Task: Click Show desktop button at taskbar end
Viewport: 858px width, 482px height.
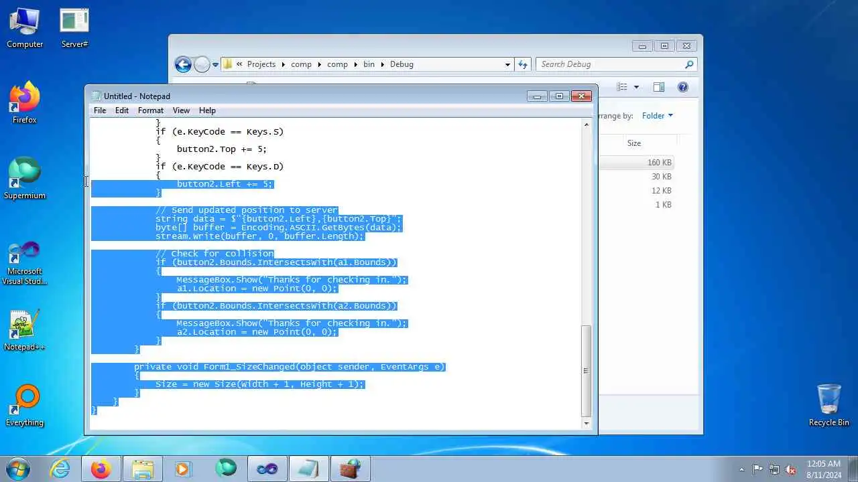Action: [853, 469]
